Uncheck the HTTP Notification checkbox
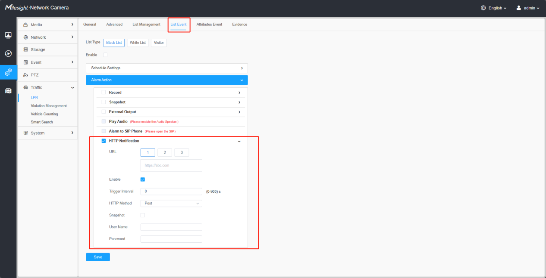The height and width of the screenshot is (278, 546). click(104, 141)
